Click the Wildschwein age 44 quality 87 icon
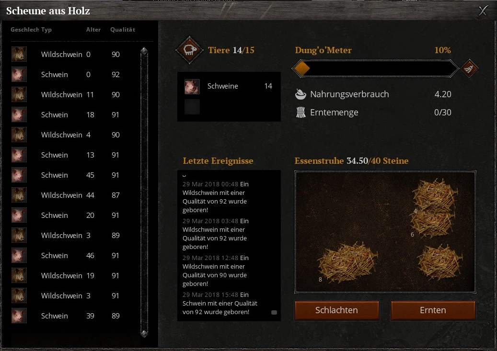Viewport: 497px width, 351px height. point(19,195)
